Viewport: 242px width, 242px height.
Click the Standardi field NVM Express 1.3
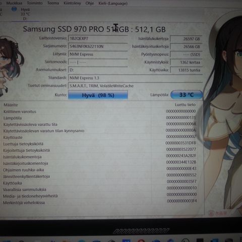click(135, 78)
